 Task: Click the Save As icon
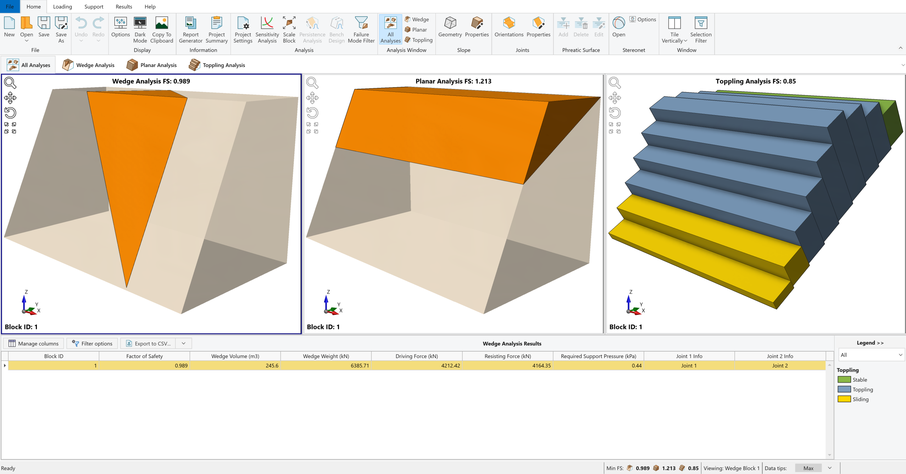point(61,30)
